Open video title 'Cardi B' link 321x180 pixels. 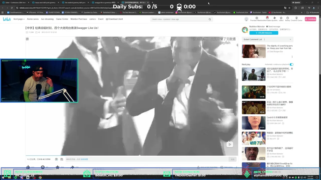(277, 117)
